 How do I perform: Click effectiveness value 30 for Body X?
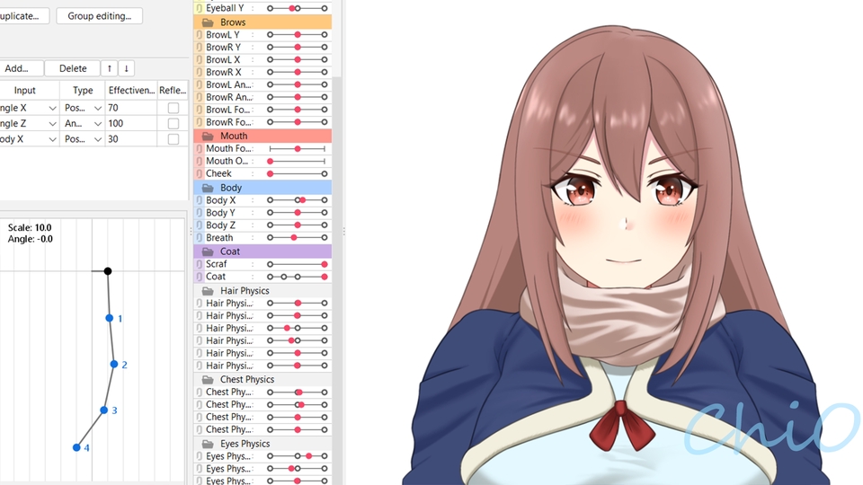click(x=130, y=140)
